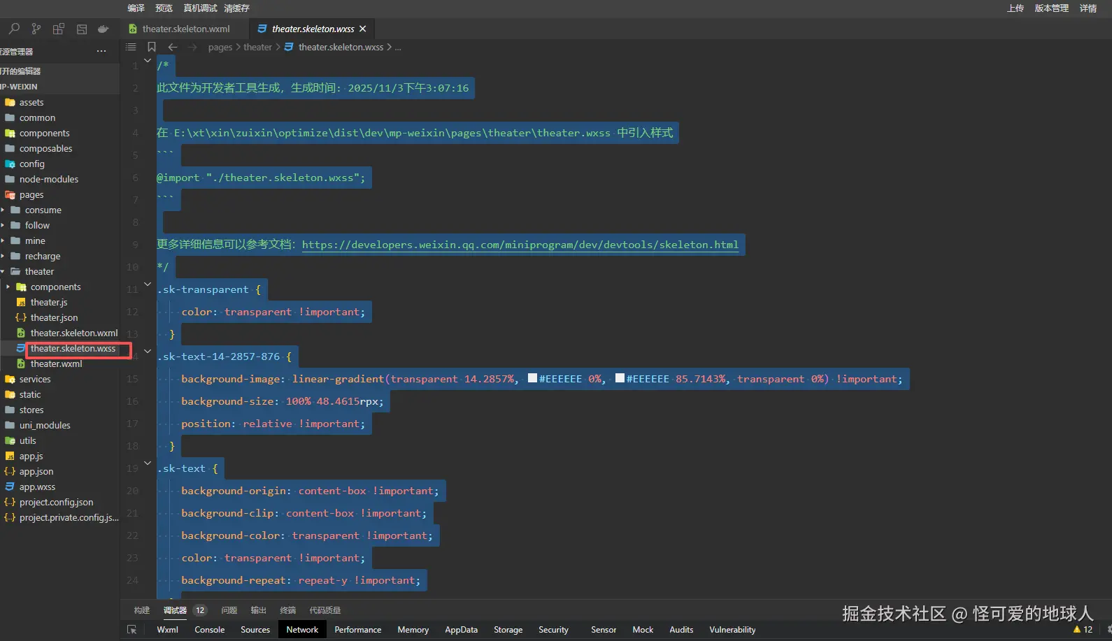This screenshot has height=641, width=1112.
Task: Click the services folder icon
Action: point(10,380)
